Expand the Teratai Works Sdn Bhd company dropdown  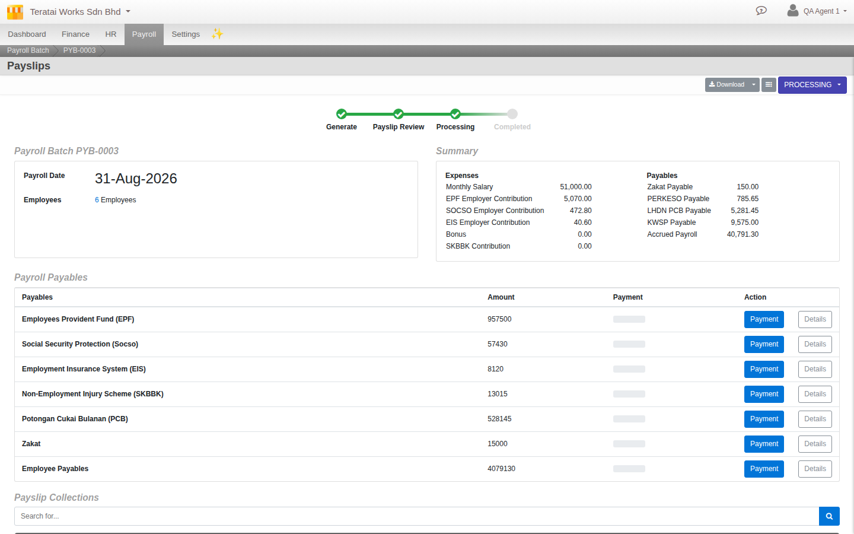(80, 12)
